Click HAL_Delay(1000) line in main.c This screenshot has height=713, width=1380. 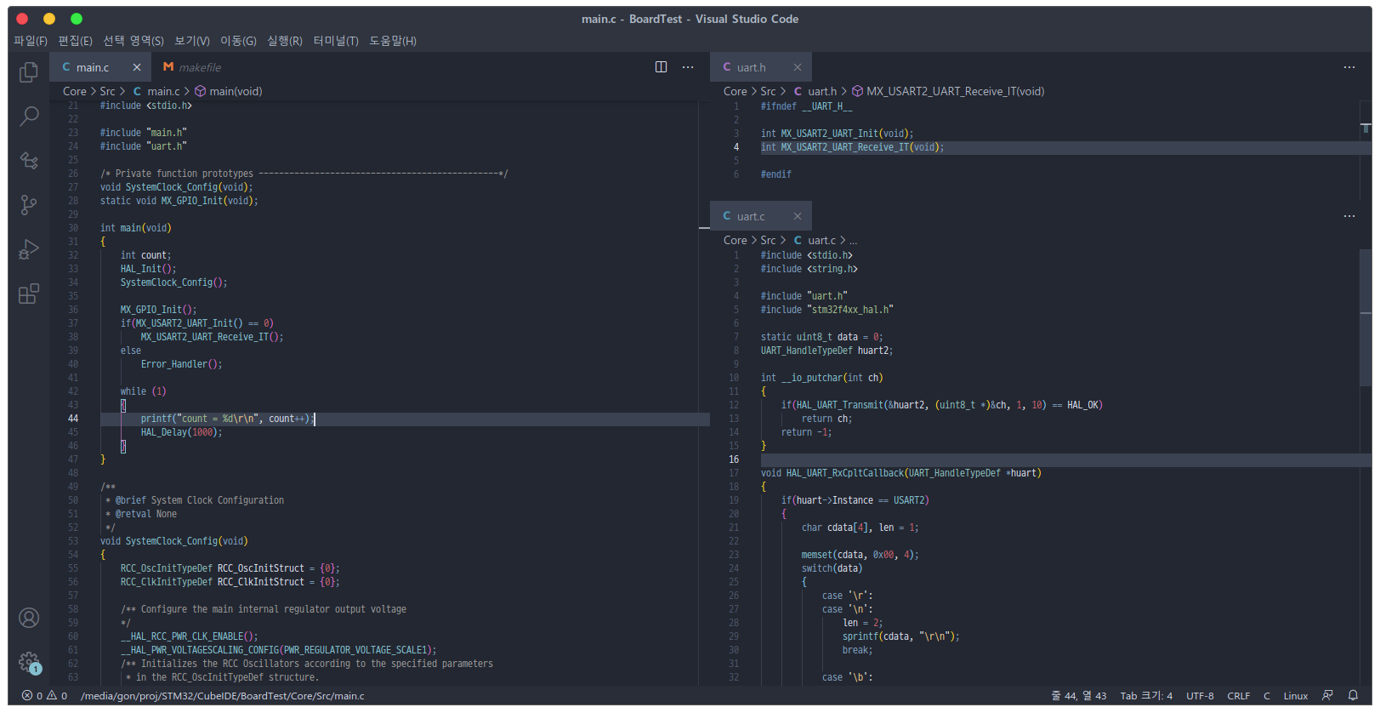click(x=181, y=432)
